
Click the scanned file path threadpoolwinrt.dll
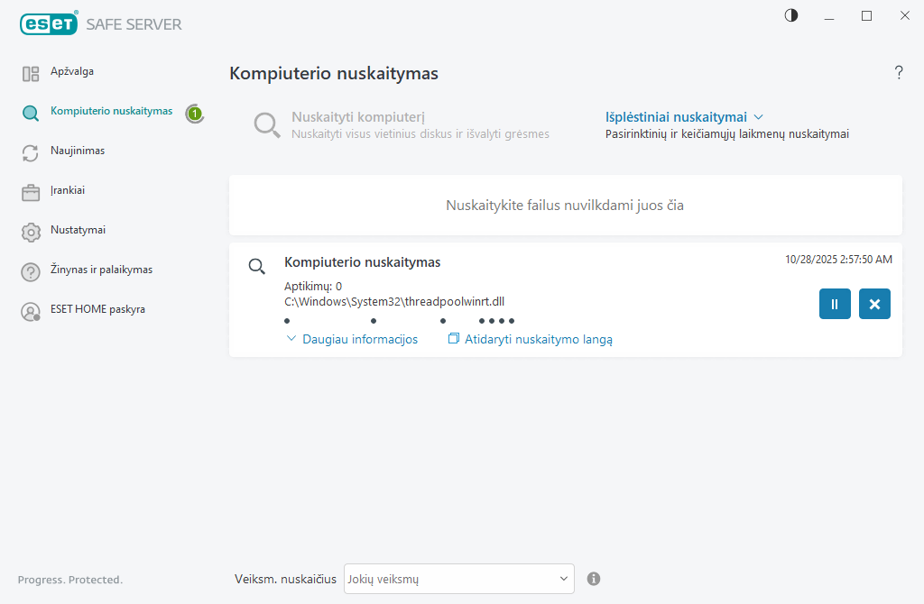(x=394, y=301)
